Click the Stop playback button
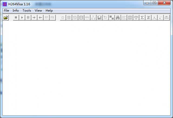The width and height of the screenshot is (173, 118). point(16,18)
